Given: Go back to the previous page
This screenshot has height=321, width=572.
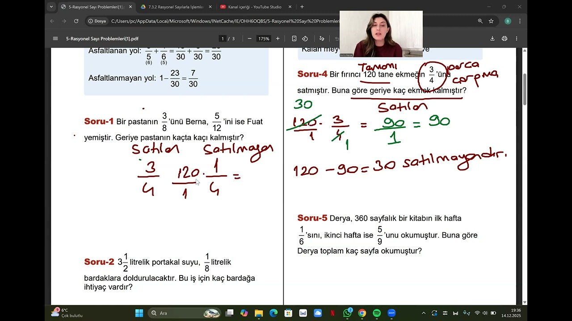Looking at the screenshot, I should click(x=52, y=21).
